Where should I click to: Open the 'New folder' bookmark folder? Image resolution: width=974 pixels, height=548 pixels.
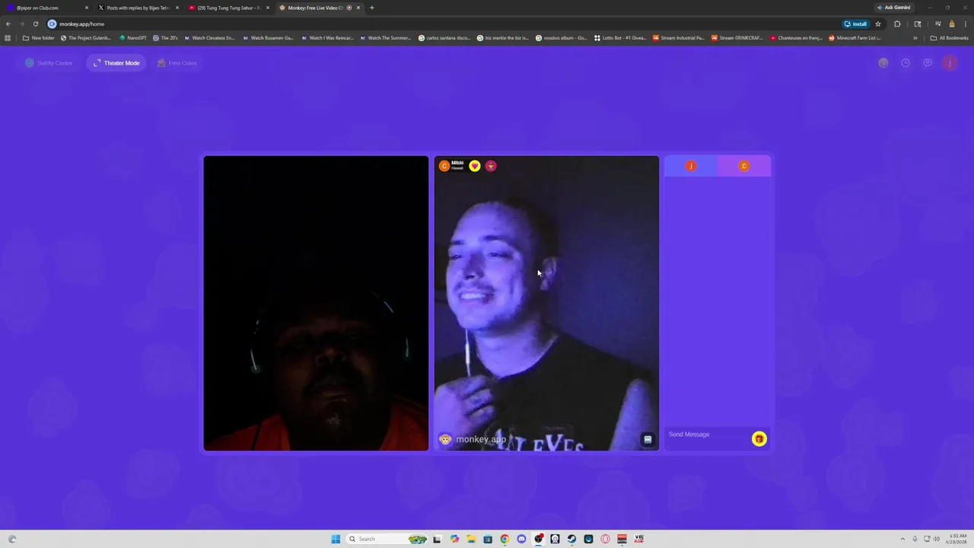(x=39, y=38)
